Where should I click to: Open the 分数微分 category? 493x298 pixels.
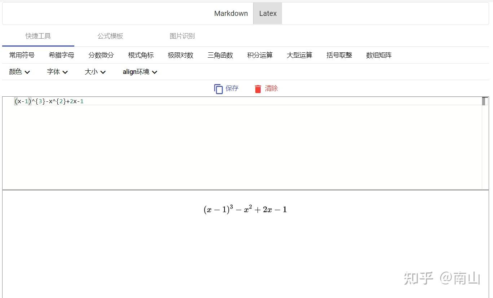point(101,55)
